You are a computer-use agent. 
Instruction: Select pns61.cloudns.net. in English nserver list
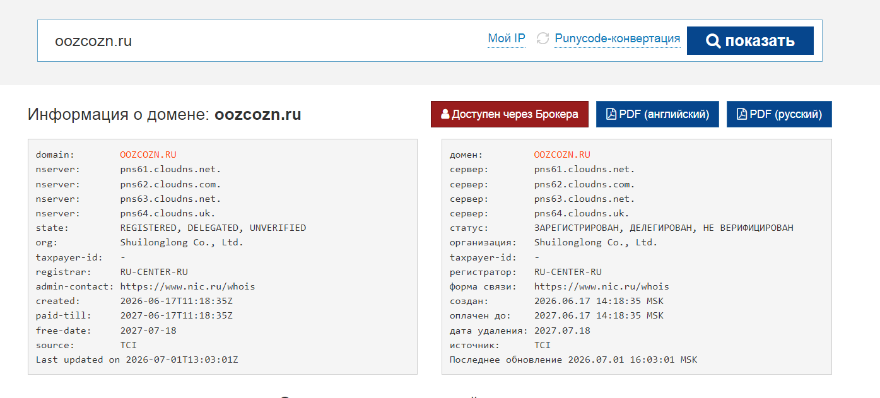click(170, 169)
